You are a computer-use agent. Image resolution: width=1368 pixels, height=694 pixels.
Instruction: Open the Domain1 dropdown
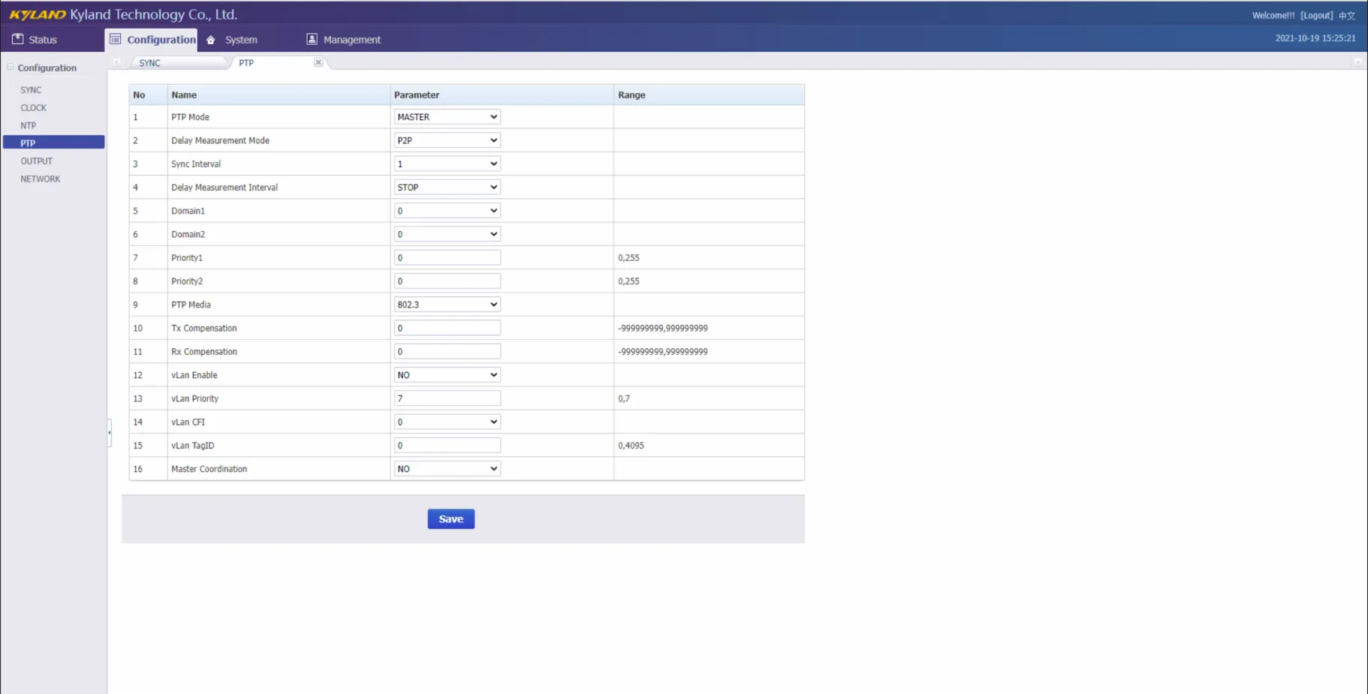[447, 211]
